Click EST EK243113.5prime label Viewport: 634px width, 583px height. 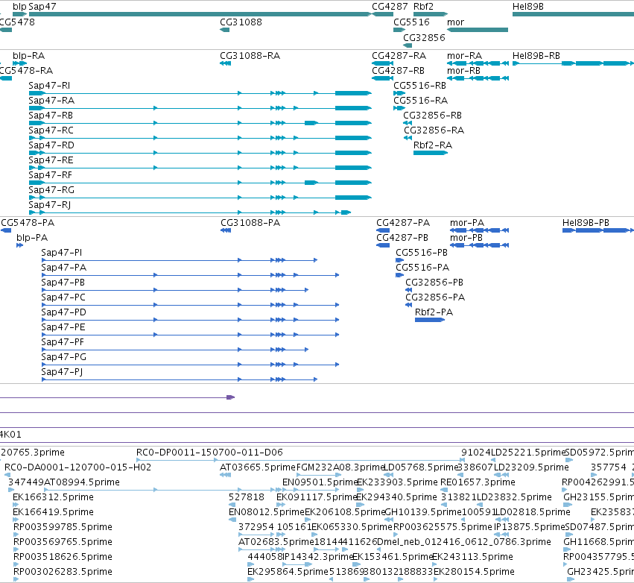pos(472,557)
